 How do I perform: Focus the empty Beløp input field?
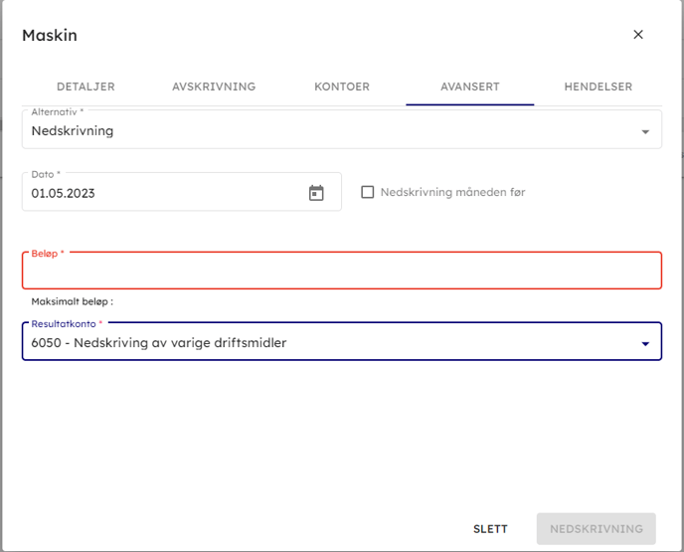click(x=341, y=272)
